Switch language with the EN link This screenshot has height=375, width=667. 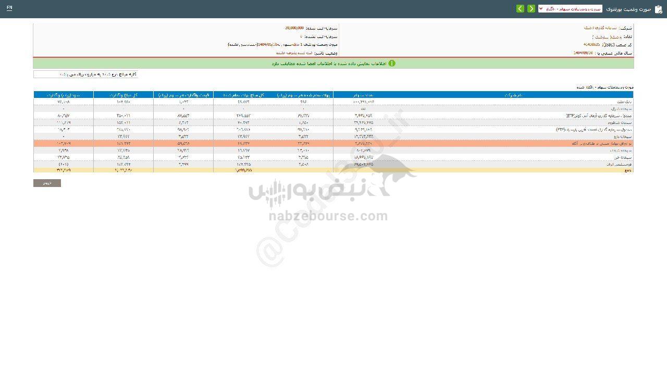(9, 8)
